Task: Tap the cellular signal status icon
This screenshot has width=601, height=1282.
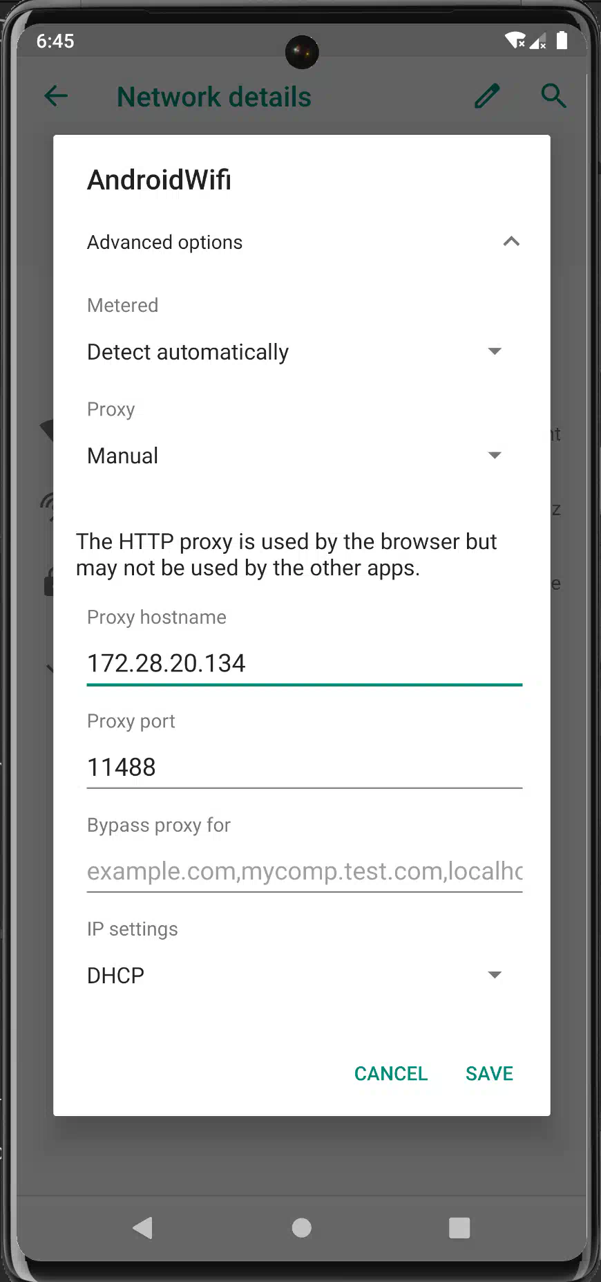Action: (x=537, y=41)
